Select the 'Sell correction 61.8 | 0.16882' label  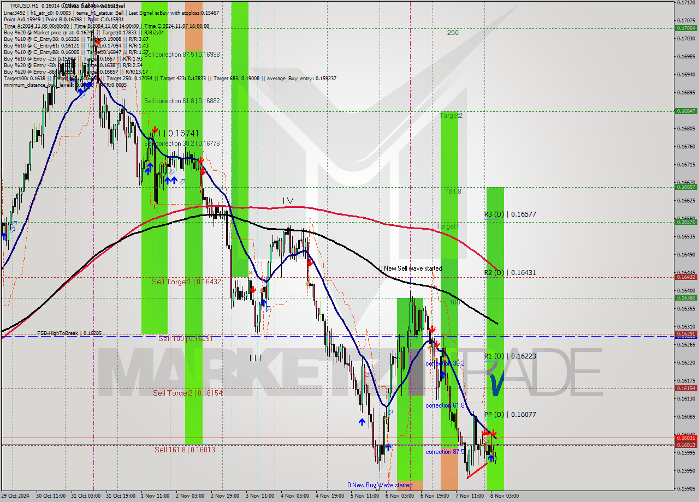182,101
